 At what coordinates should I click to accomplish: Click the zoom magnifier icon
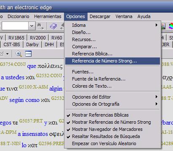click(19, 54)
